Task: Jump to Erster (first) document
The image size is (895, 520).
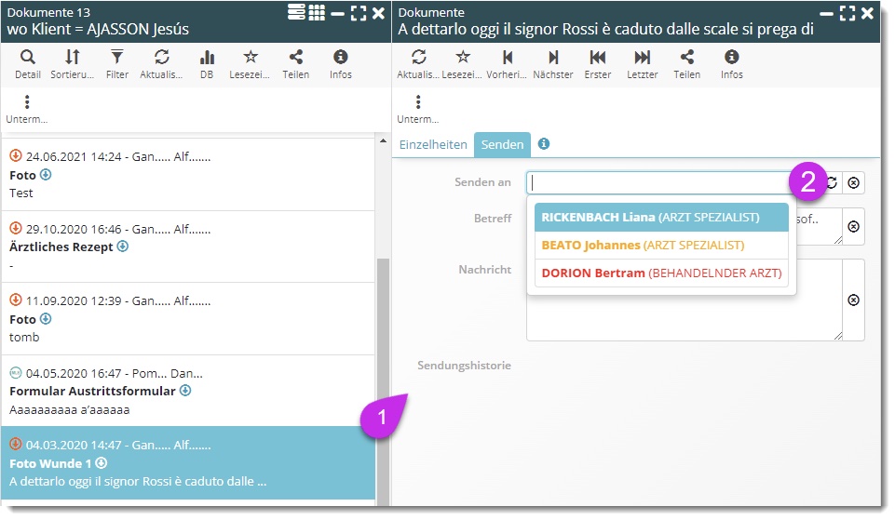Action: pyautogui.click(x=598, y=63)
